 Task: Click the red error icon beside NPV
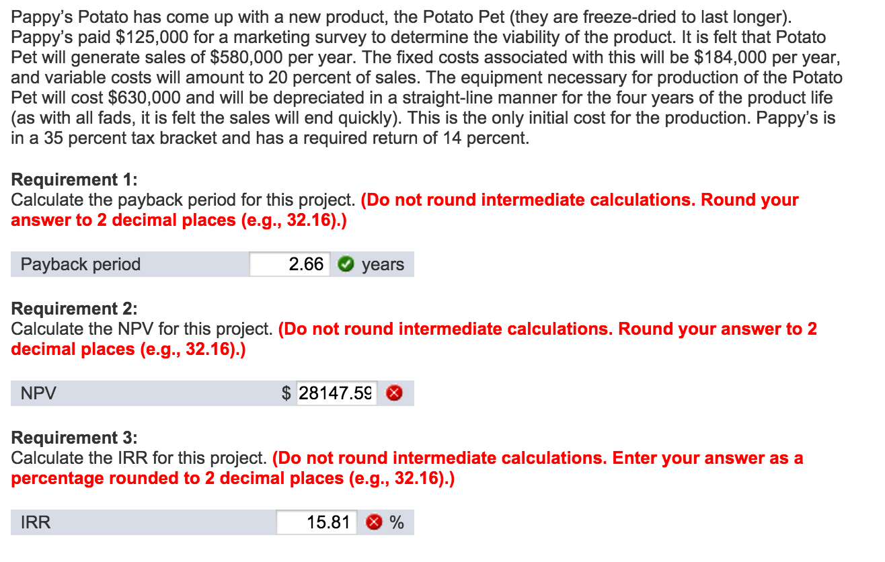click(395, 393)
